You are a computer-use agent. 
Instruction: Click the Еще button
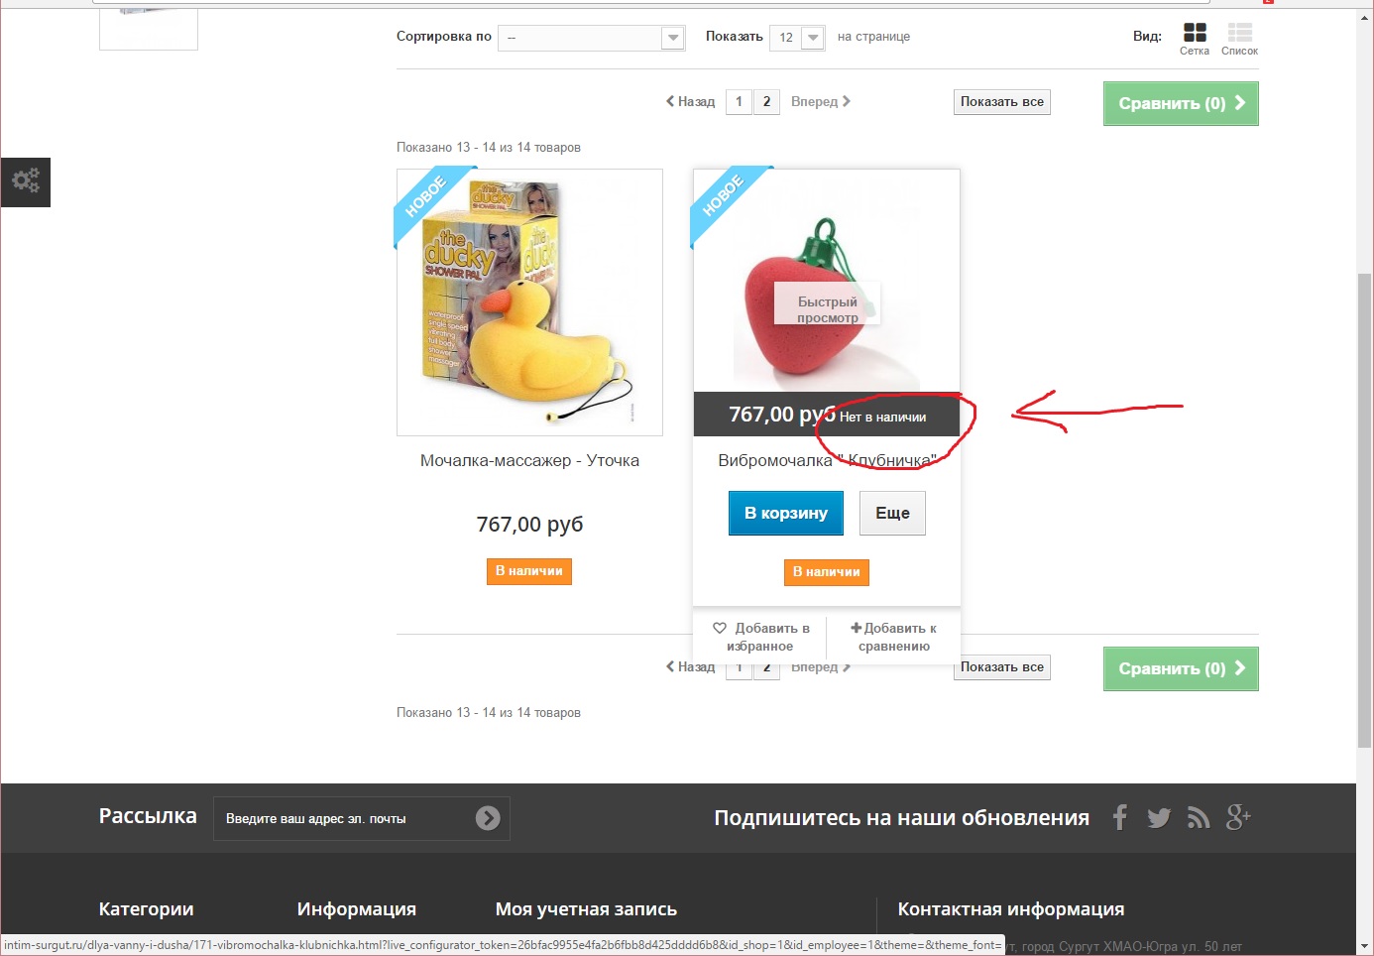coord(892,513)
